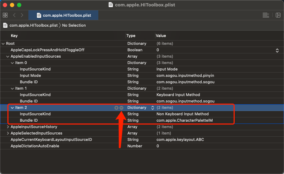Click the Root key label
The width and height of the screenshot is (284, 174).
pos(10,43)
